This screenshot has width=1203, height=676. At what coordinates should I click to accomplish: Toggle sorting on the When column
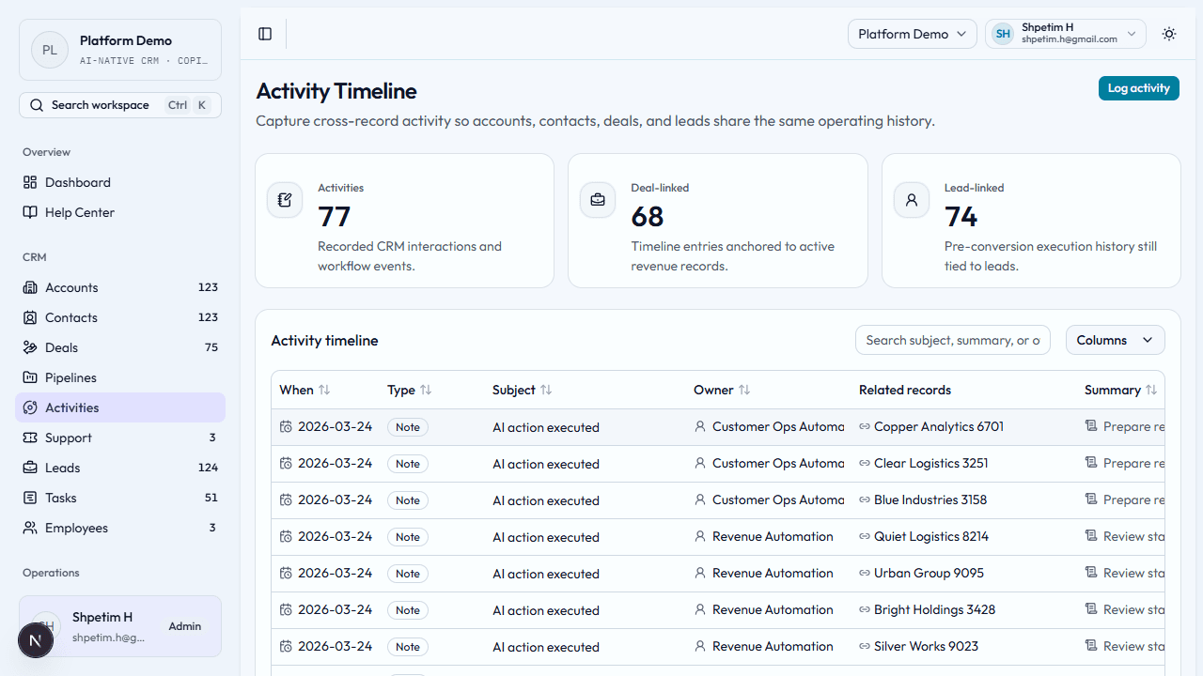[x=323, y=390]
